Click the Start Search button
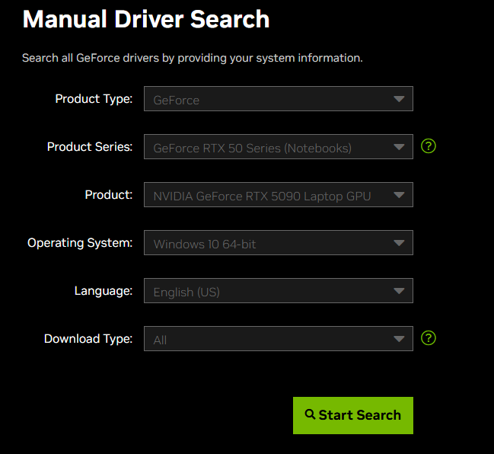 pyautogui.click(x=353, y=415)
